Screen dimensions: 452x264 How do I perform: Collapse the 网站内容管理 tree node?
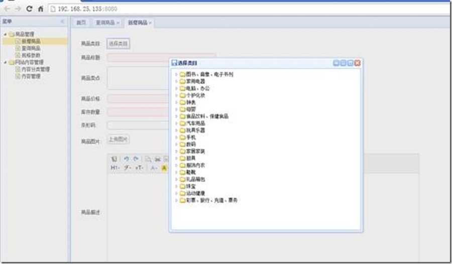pos(5,62)
